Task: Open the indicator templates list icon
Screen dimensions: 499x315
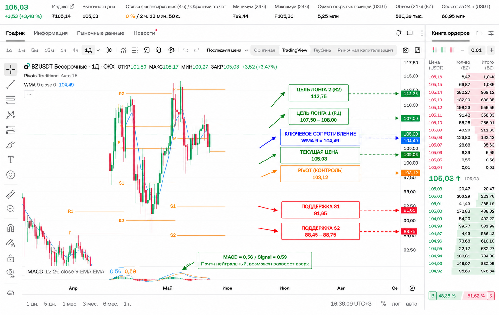Action: 135,50
